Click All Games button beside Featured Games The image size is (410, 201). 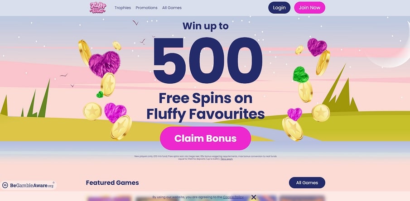click(x=307, y=183)
